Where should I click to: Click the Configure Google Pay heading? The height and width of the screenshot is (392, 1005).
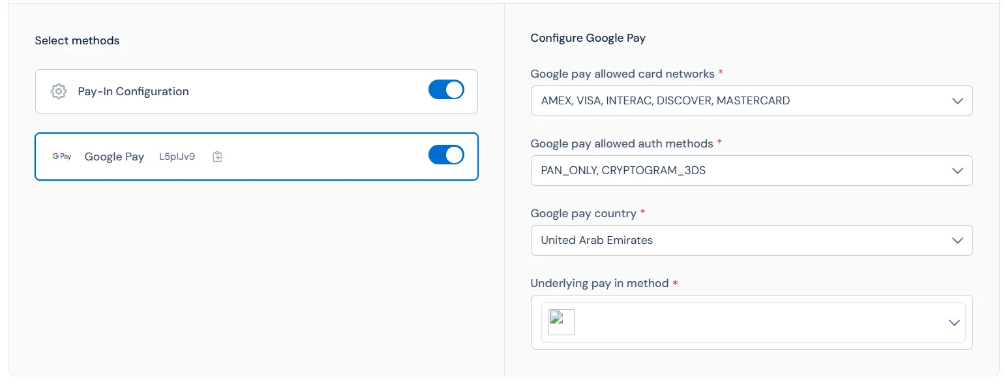click(588, 38)
